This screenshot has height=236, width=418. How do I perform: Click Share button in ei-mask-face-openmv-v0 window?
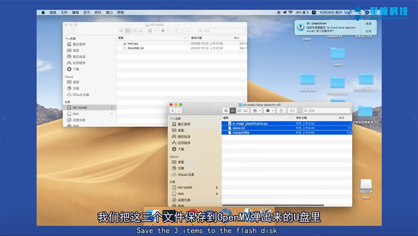pyautogui.click(x=281, y=110)
